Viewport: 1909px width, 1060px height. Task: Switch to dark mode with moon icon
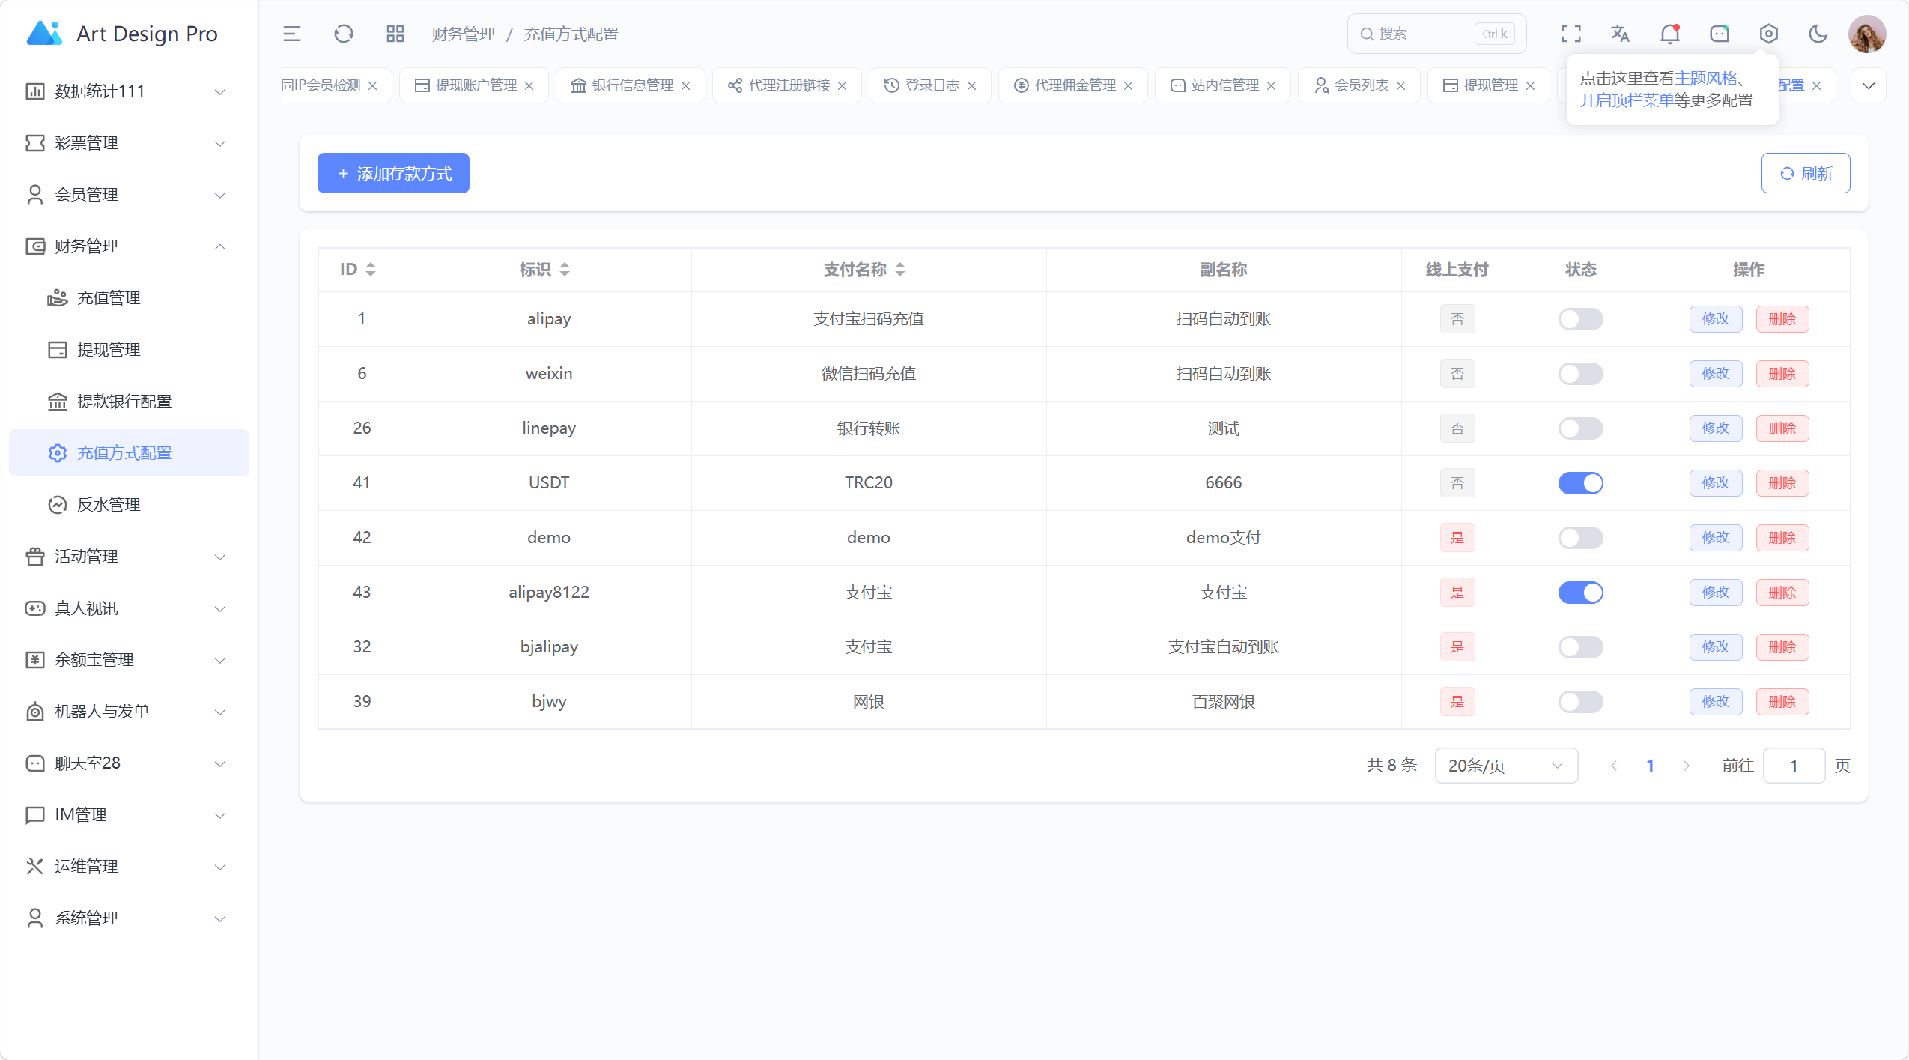(x=1818, y=34)
